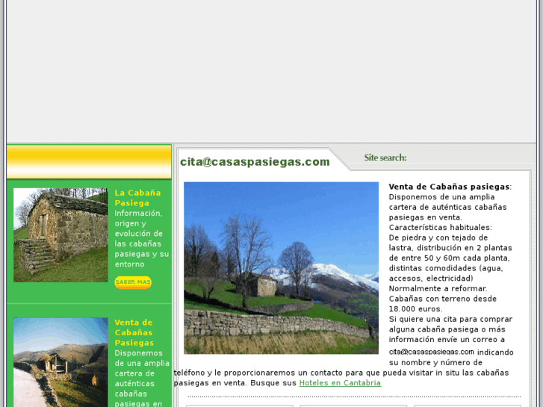Select the La Cabaña Pasiega heading
The image size is (543, 407).
(137, 198)
